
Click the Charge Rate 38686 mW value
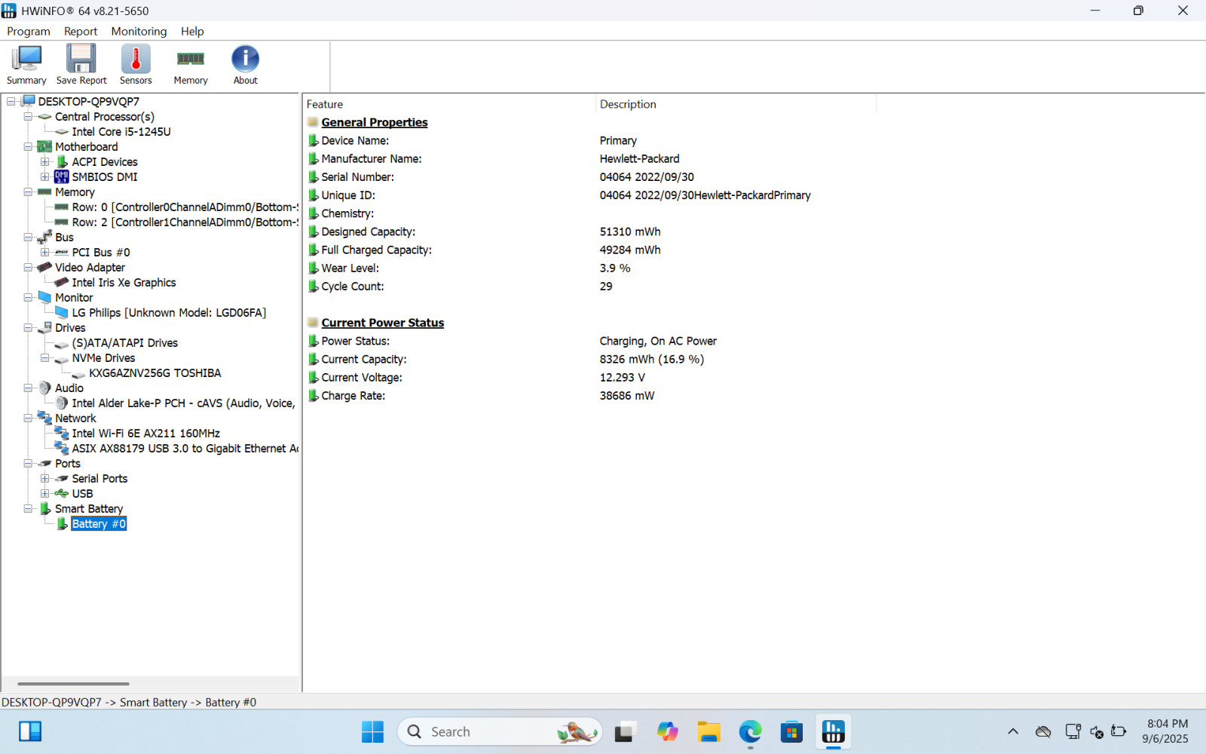click(x=627, y=396)
